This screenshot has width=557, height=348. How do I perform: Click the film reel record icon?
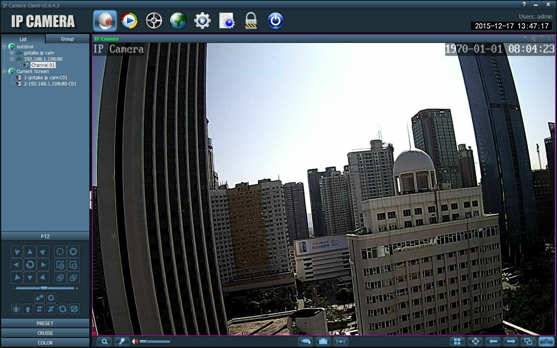click(154, 21)
